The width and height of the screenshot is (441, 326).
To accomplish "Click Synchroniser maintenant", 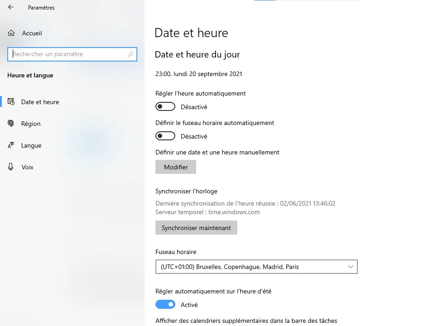I will click(x=196, y=227).
